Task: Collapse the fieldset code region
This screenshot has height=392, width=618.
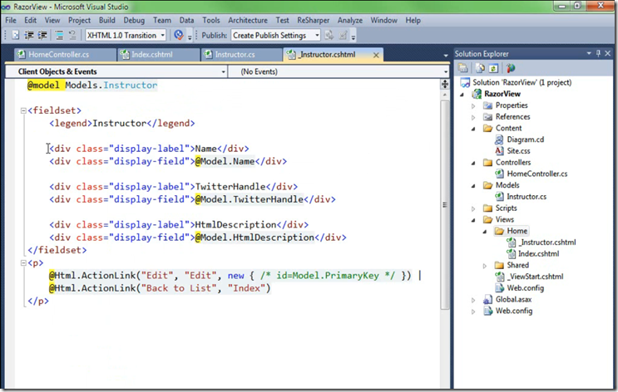Action: point(23,110)
